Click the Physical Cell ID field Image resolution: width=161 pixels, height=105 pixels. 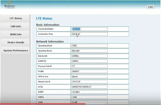click(x=90, y=66)
